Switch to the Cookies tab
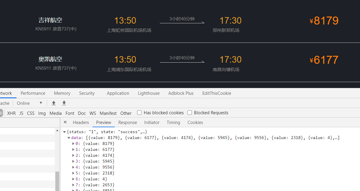The width and height of the screenshot is (360, 191). tap(195, 123)
